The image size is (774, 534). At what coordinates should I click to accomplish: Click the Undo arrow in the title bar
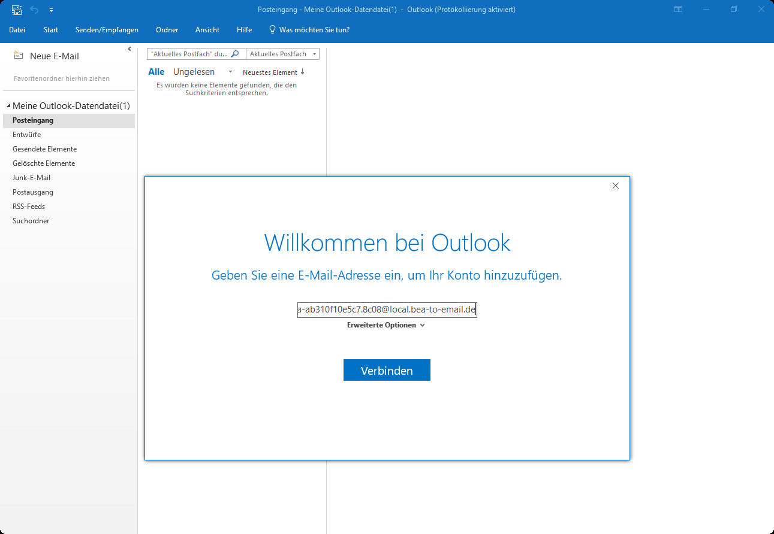click(34, 10)
